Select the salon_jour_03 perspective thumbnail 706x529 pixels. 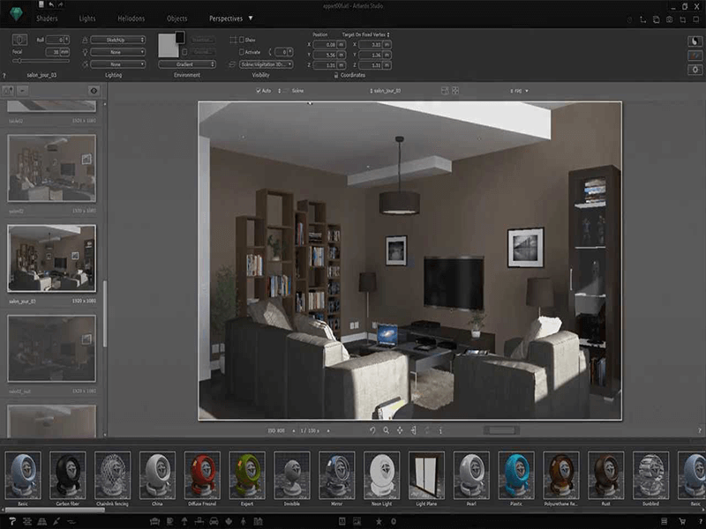tap(52, 258)
